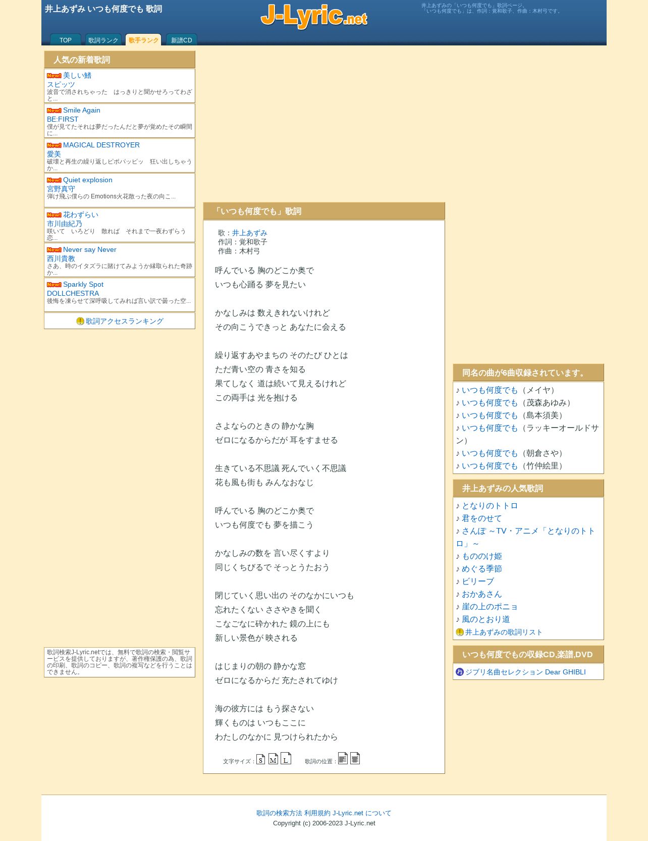This screenshot has width=648, height=841.
Task: Open 利用規約 footer link
Action: (317, 813)
